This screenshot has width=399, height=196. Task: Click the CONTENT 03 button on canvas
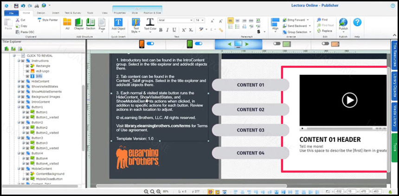(251, 130)
